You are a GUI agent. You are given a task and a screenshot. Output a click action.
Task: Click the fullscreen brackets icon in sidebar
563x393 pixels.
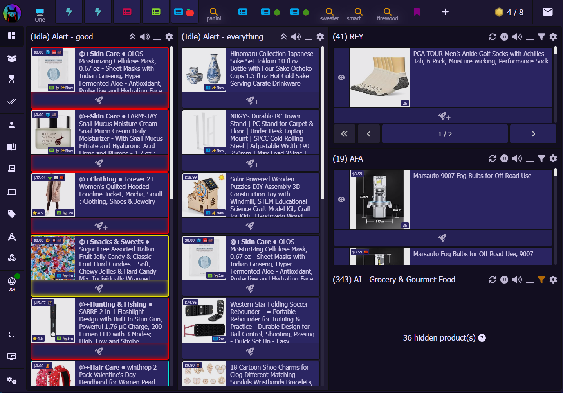[x=12, y=334]
